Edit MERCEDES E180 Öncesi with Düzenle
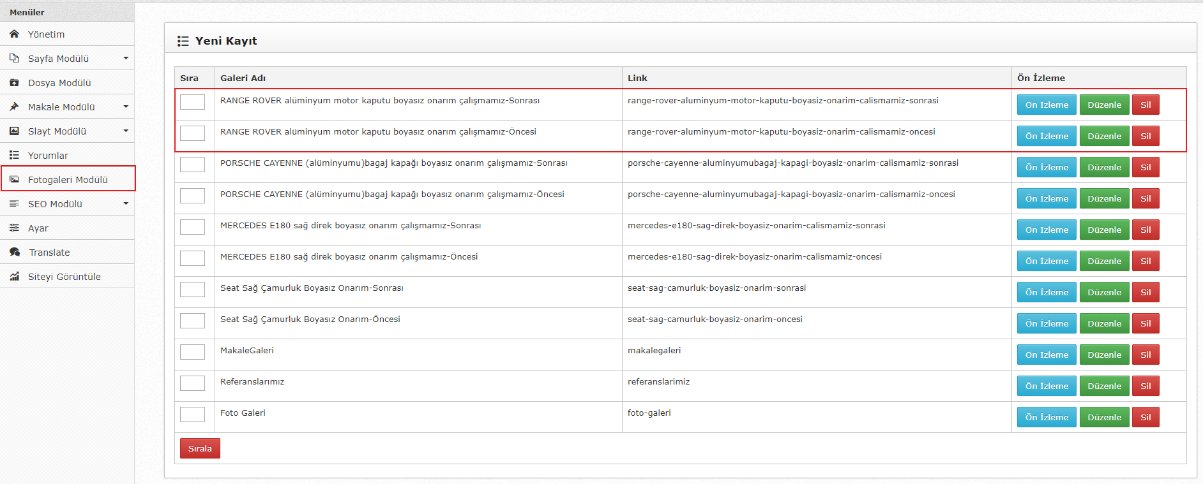Screen dimensions: 1203x484 point(1104,261)
